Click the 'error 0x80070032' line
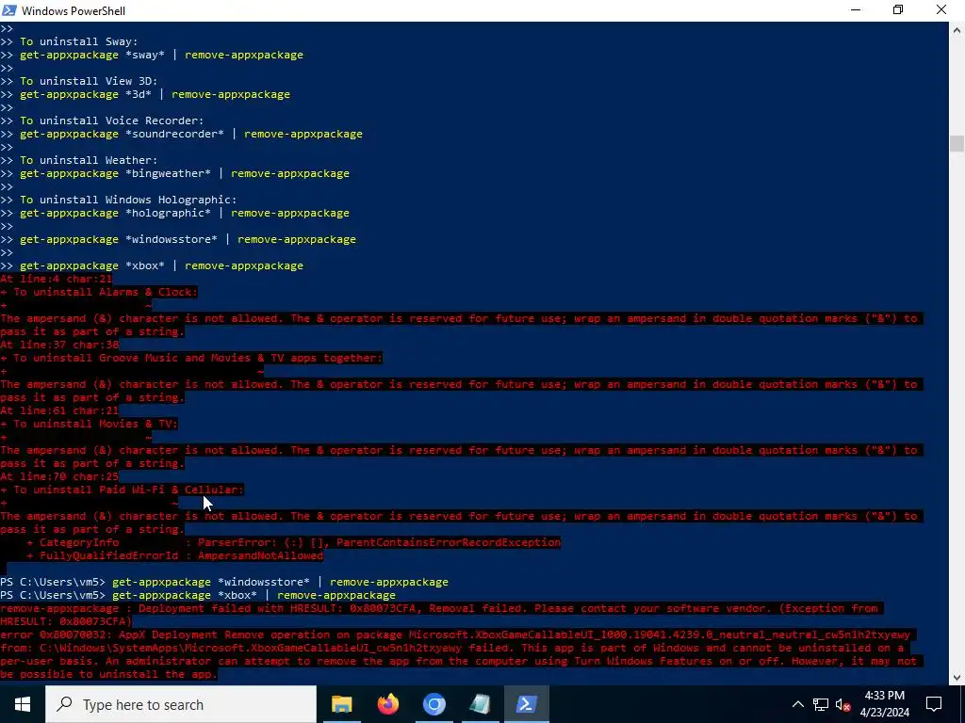The width and height of the screenshot is (965, 723). coord(455,635)
